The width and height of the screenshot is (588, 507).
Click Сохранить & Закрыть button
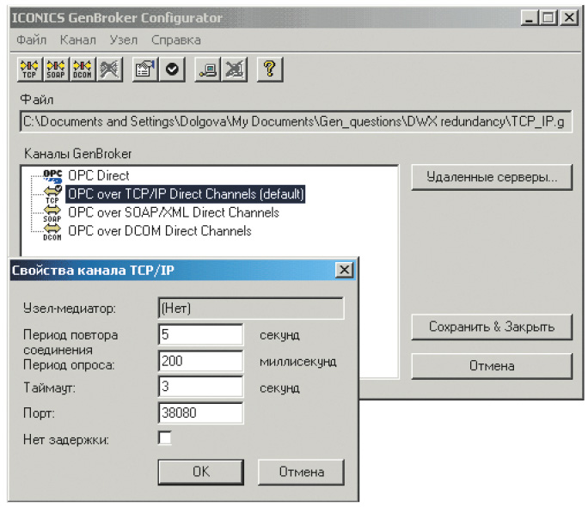pyautogui.click(x=492, y=327)
